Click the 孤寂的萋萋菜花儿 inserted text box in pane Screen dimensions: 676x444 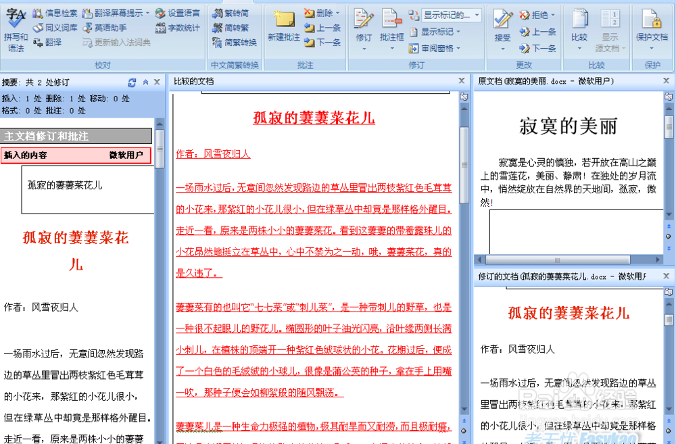coord(88,190)
